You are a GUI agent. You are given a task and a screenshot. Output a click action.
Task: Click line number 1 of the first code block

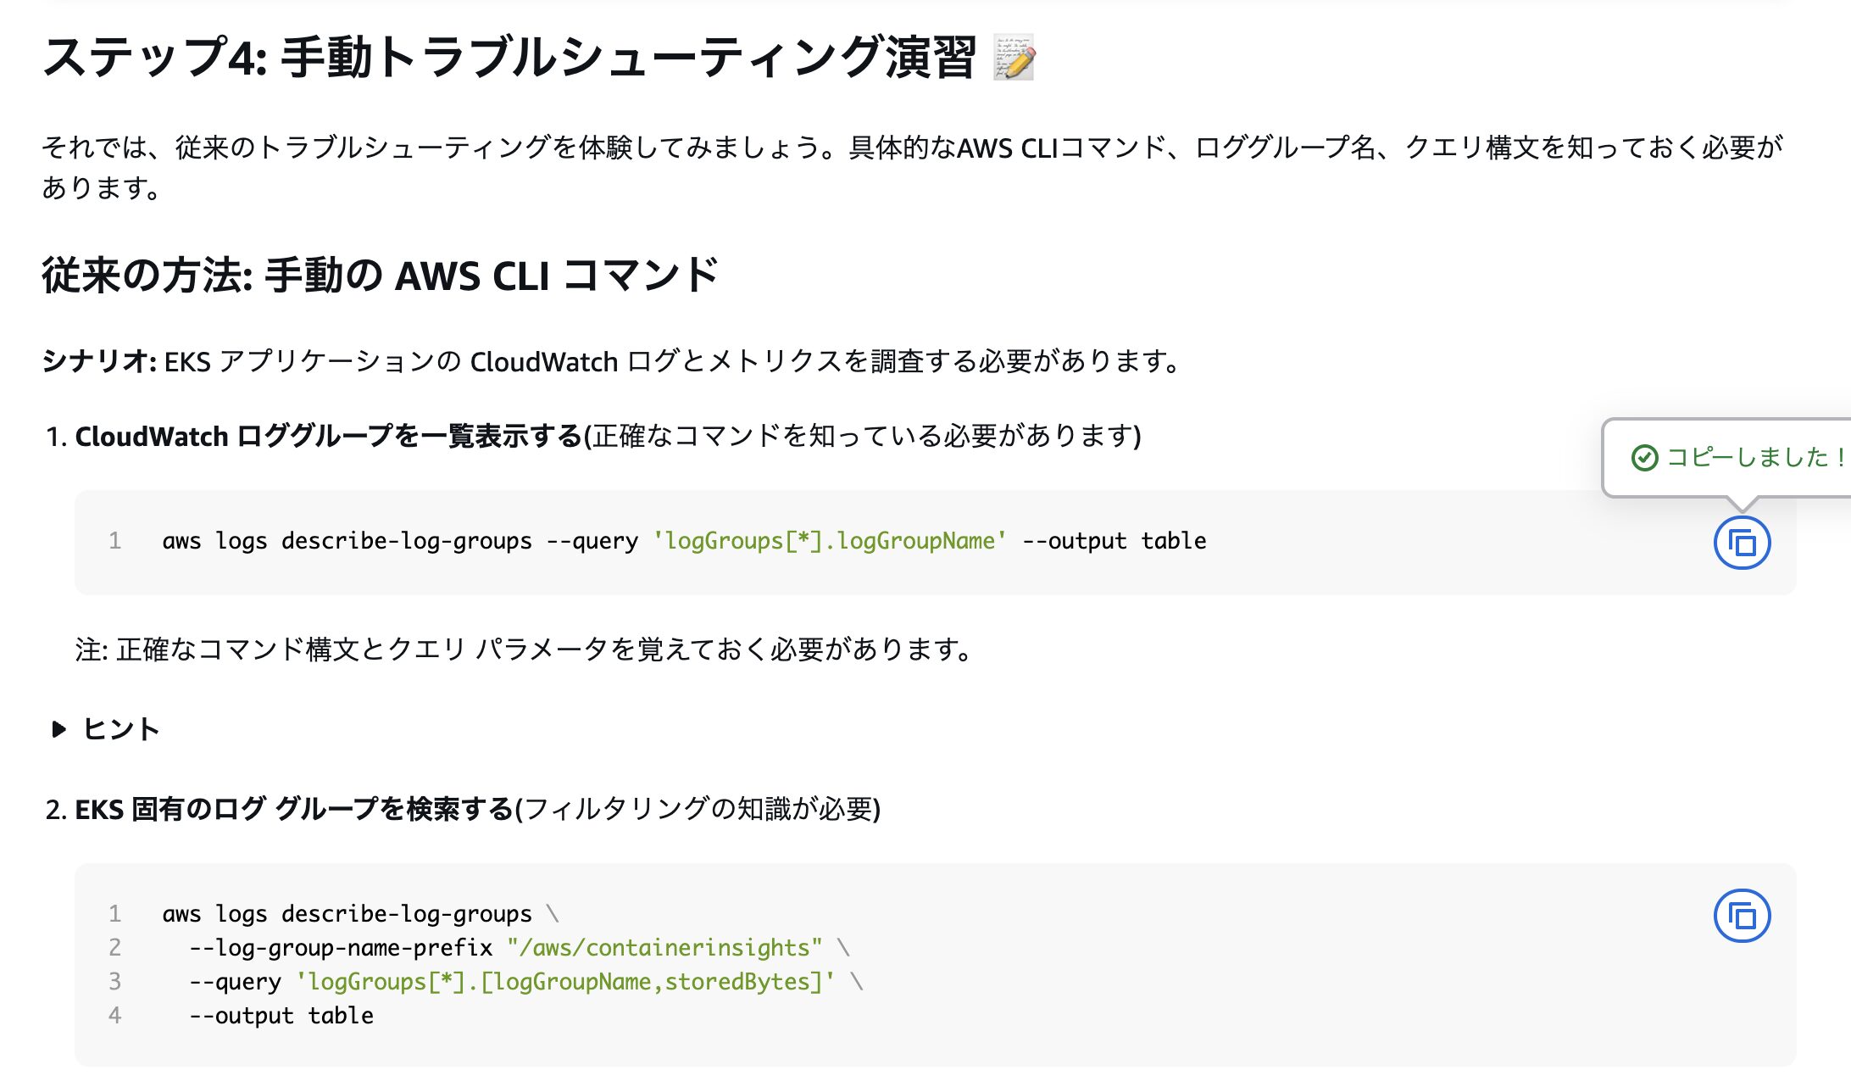pos(114,541)
